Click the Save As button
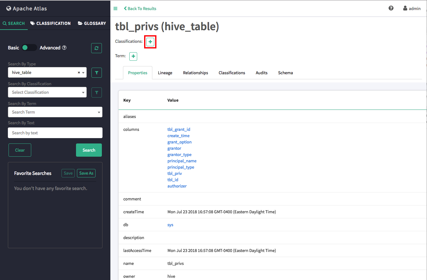This screenshot has height=280, width=427. [x=86, y=173]
